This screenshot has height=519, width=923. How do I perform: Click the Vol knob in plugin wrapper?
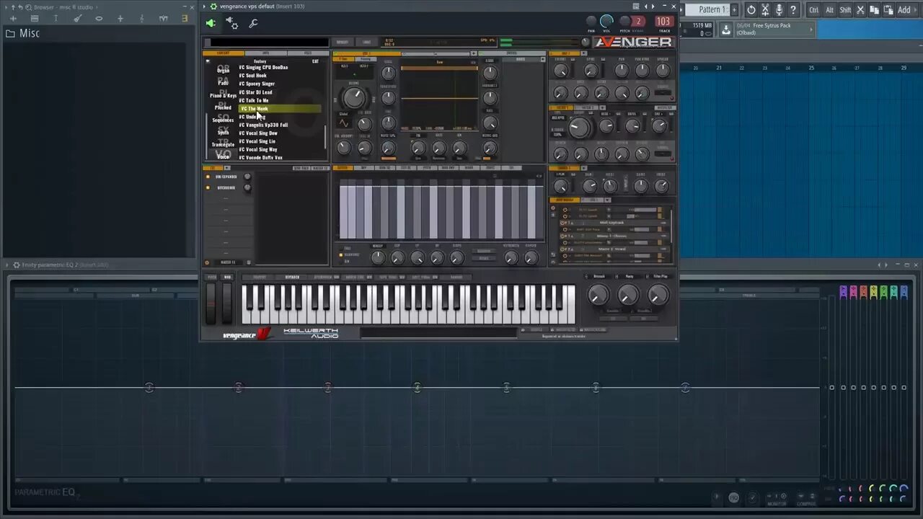(x=607, y=22)
